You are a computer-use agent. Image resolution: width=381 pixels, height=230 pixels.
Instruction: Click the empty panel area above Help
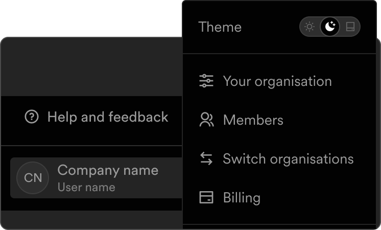[x=92, y=66]
